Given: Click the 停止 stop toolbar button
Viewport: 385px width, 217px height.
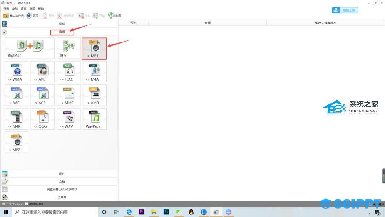Looking at the screenshot, I should click(84, 15).
